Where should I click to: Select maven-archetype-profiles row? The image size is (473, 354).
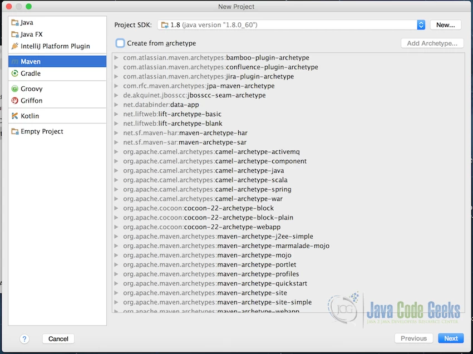(x=288, y=274)
